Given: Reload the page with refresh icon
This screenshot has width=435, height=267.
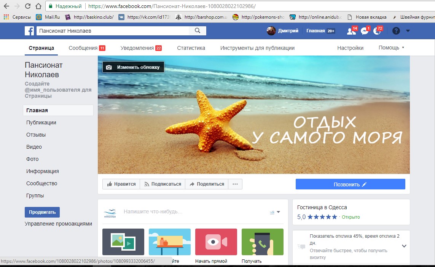Looking at the screenshot, I should tap(28, 6).
